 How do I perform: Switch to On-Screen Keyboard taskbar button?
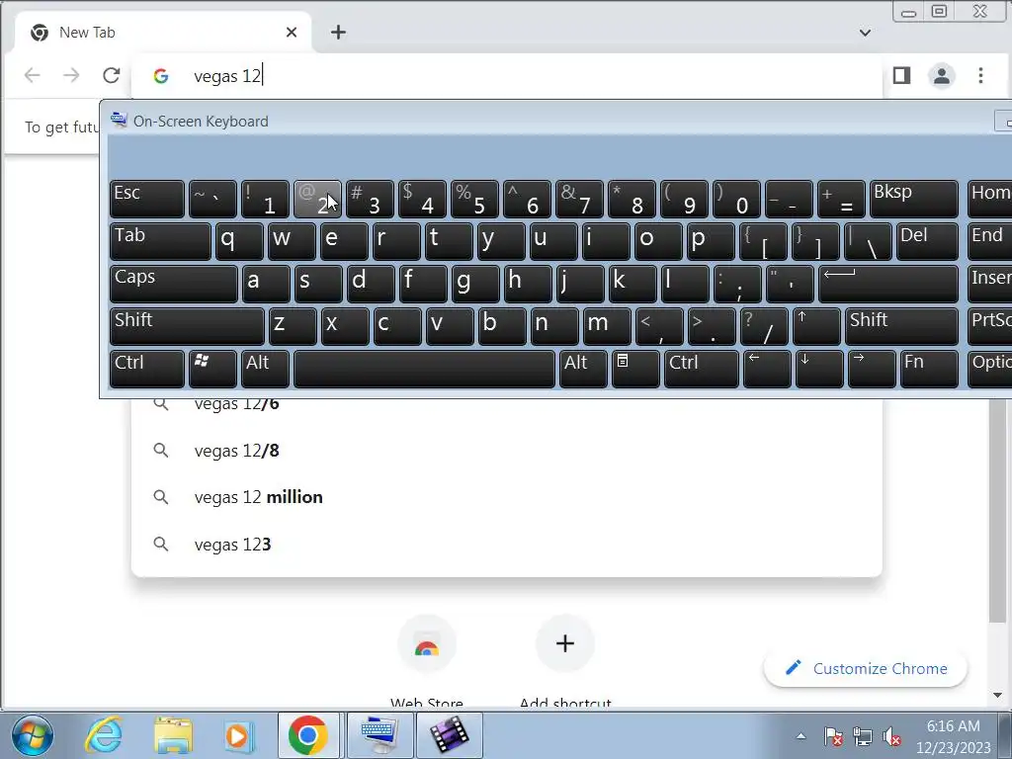pos(379,735)
